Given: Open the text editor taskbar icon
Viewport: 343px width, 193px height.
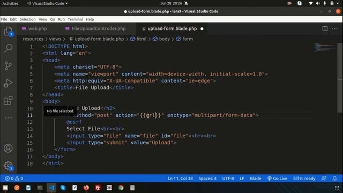Looking at the screenshot, I should (x=74, y=188).
